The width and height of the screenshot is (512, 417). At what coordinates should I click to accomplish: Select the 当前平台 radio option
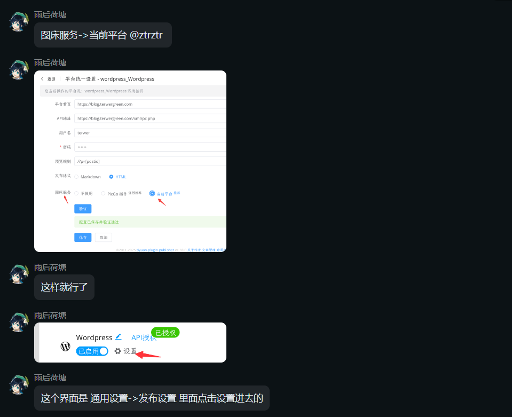click(x=152, y=193)
